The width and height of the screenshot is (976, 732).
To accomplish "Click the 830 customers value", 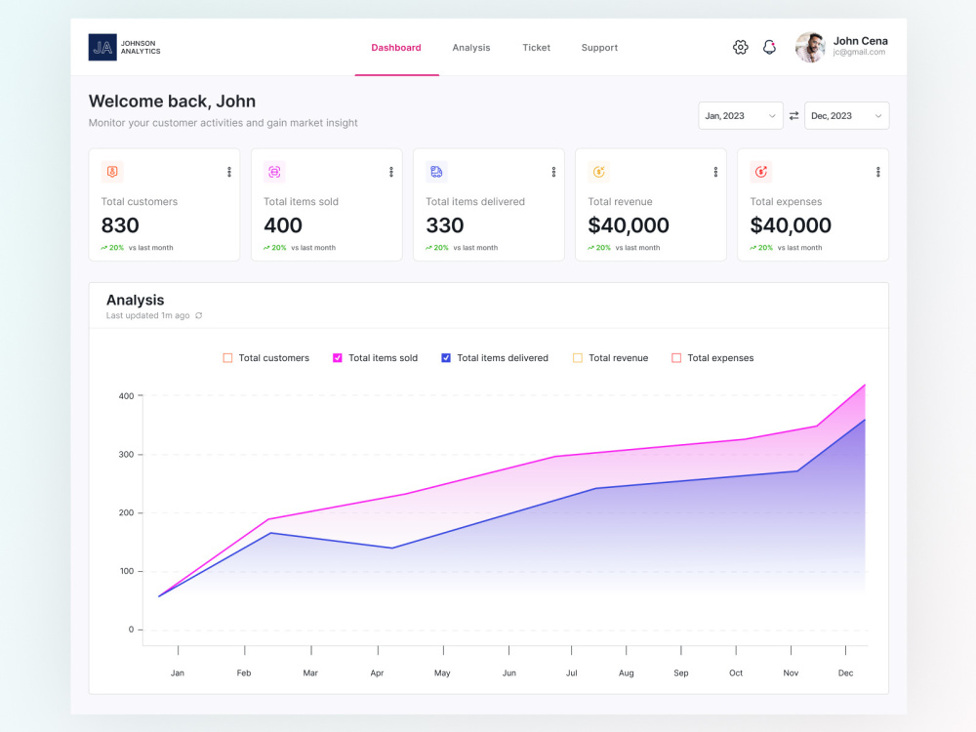I will pos(120,224).
